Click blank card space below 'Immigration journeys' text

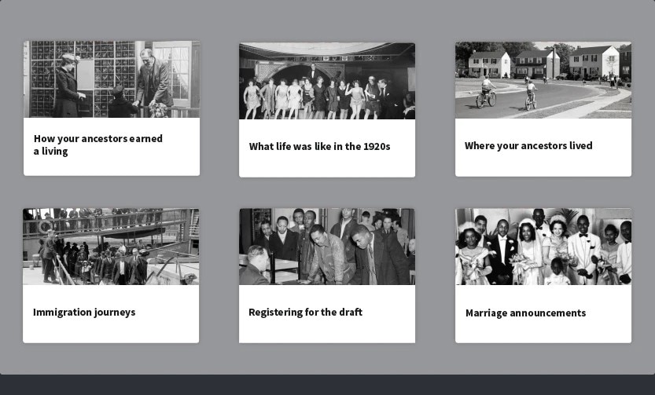coord(111,331)
